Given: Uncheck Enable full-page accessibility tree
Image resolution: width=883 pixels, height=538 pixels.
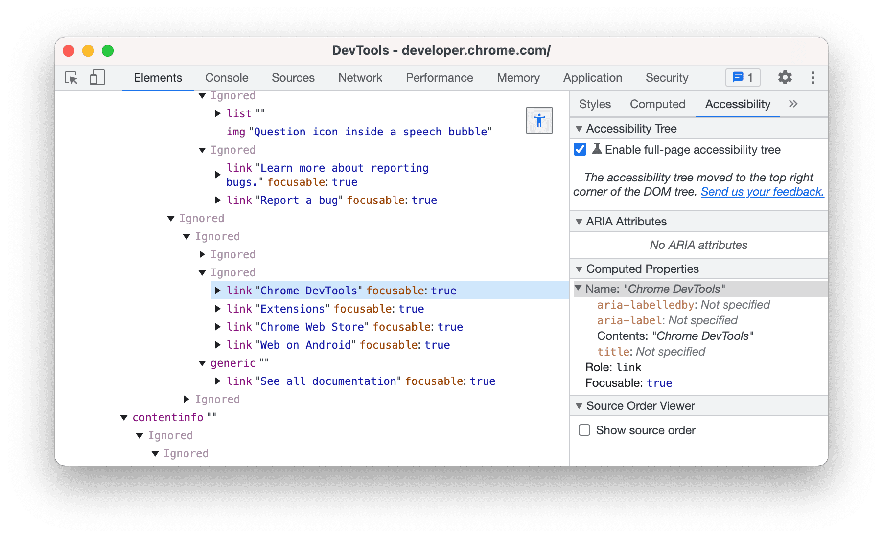Looking at the screenshot, I should [580, 150].
